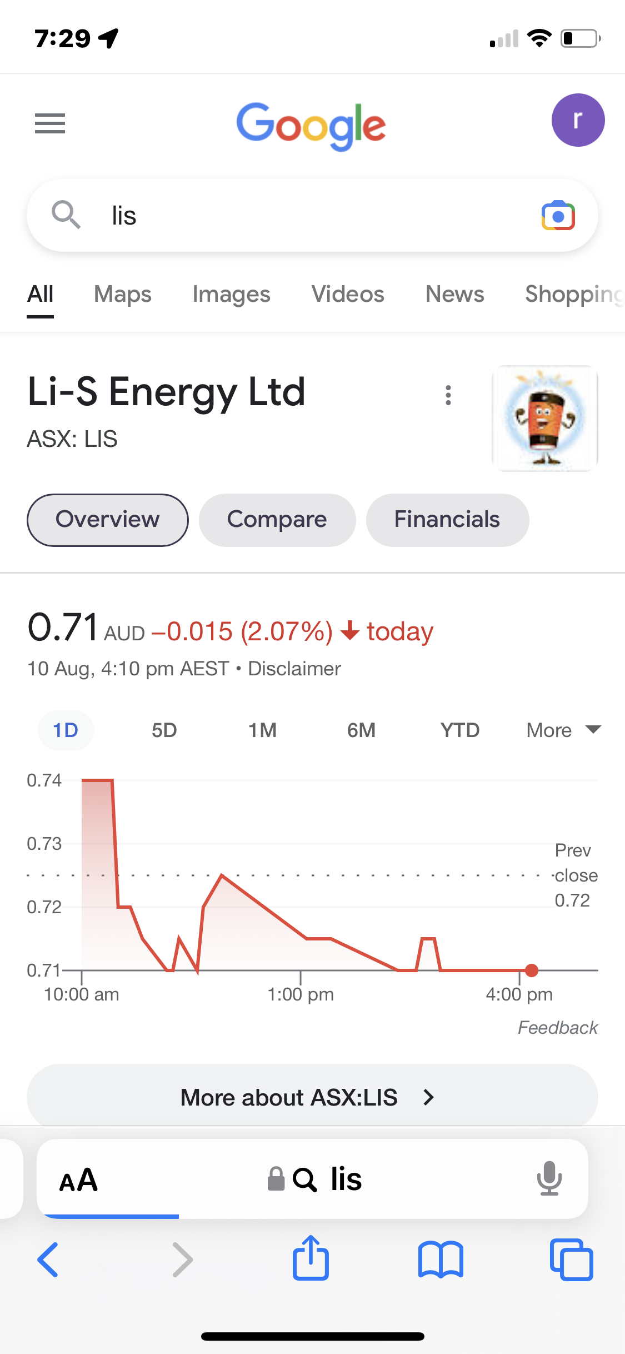Expand the More time range dropdown
This screenshot has width=625, height=1354.
(x=563, y=730)
